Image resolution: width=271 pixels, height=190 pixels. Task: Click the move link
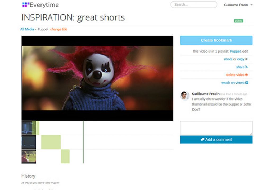click(228, 59)
